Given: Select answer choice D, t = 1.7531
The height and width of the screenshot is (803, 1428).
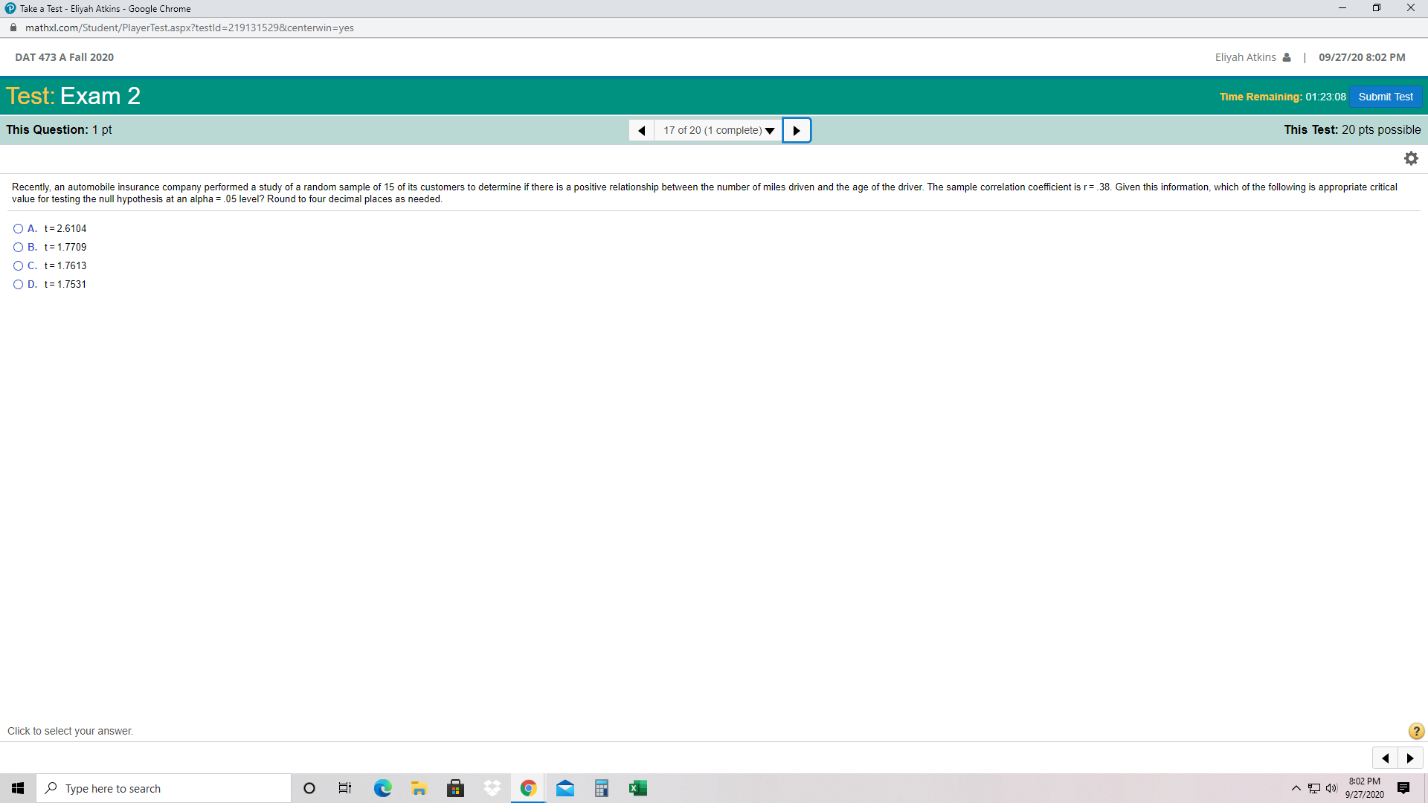Looking at the screenshot, I should pyautogui.click(x=18, y=284).
